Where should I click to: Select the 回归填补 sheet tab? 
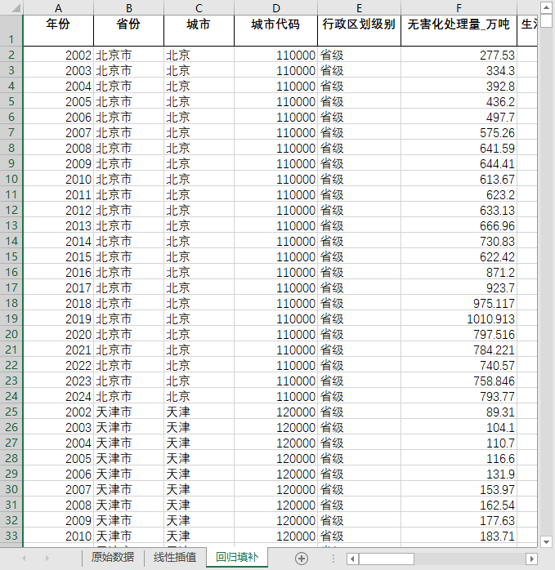237,557
